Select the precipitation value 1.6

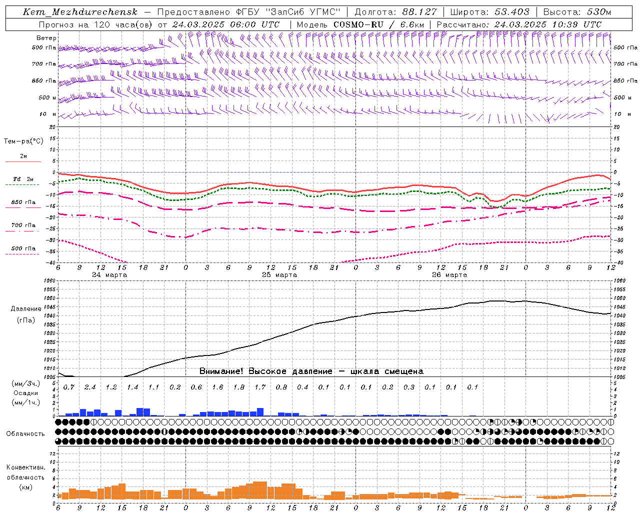pos(217,387)
